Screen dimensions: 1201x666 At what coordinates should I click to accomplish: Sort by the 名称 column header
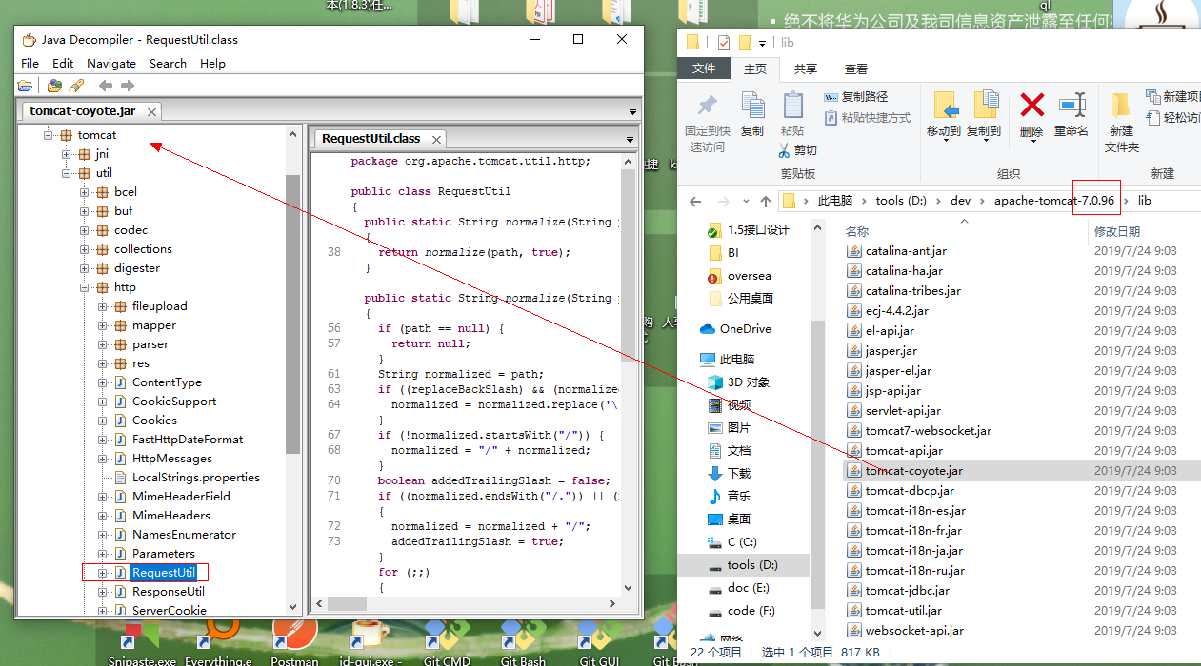tap(857, 231)
